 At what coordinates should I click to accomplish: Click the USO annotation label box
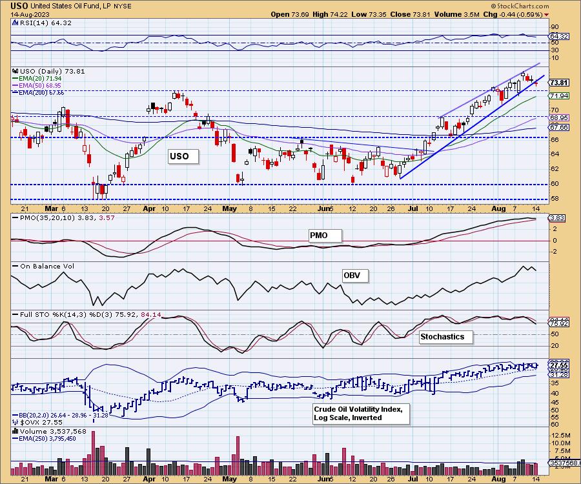pyautogui.click(x=182, y=156)
